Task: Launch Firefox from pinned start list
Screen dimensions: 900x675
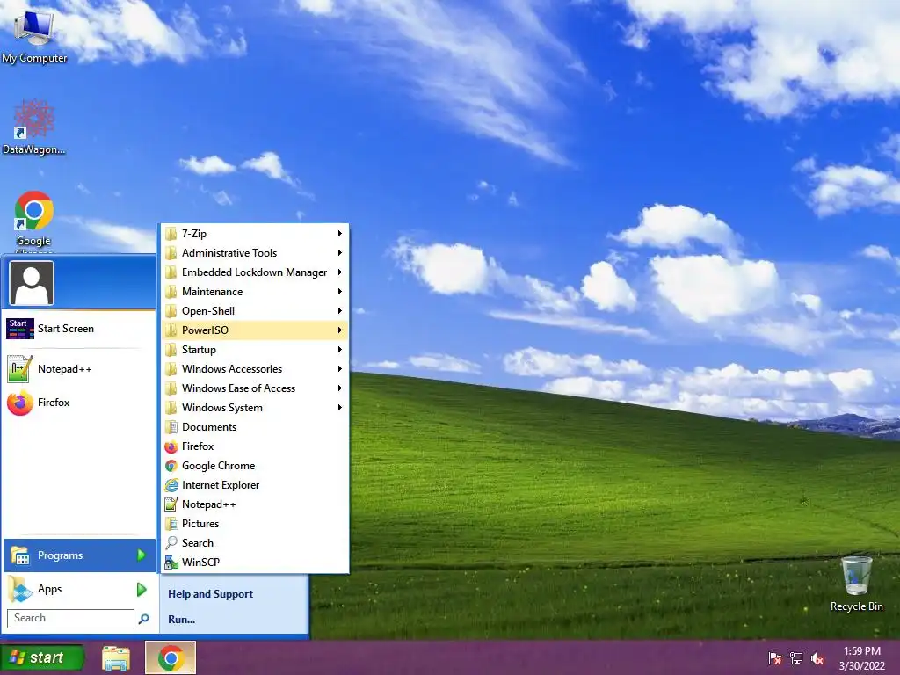Action: point(79,403)
